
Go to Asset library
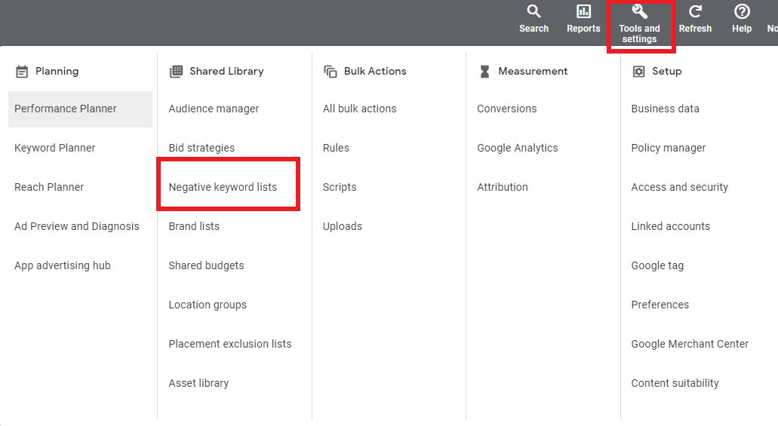tap(198, 383)
